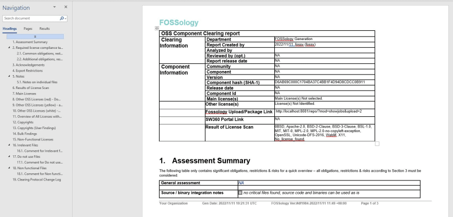This screenshot has width=453, height=217.
Task: Click the table move handle icon
Action: click(157, 28)
